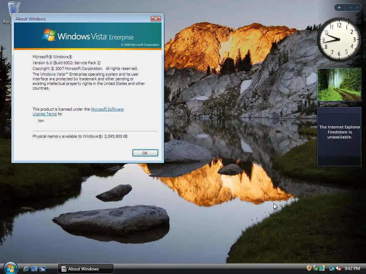The height and width of the screenshot is (274, 366).
Task: Click the Version 6.0 Build 6002 text
Action: click(x=66, y=63)
